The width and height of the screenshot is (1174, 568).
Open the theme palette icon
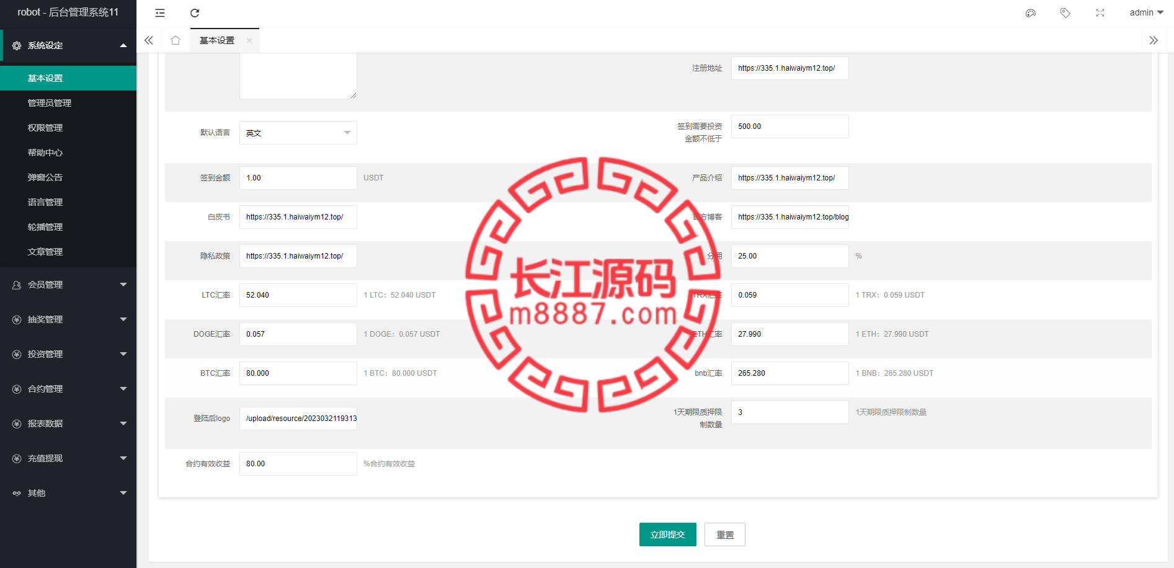(1031, 13)
